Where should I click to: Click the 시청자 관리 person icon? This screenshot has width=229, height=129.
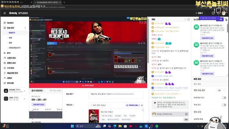point(5,58)
